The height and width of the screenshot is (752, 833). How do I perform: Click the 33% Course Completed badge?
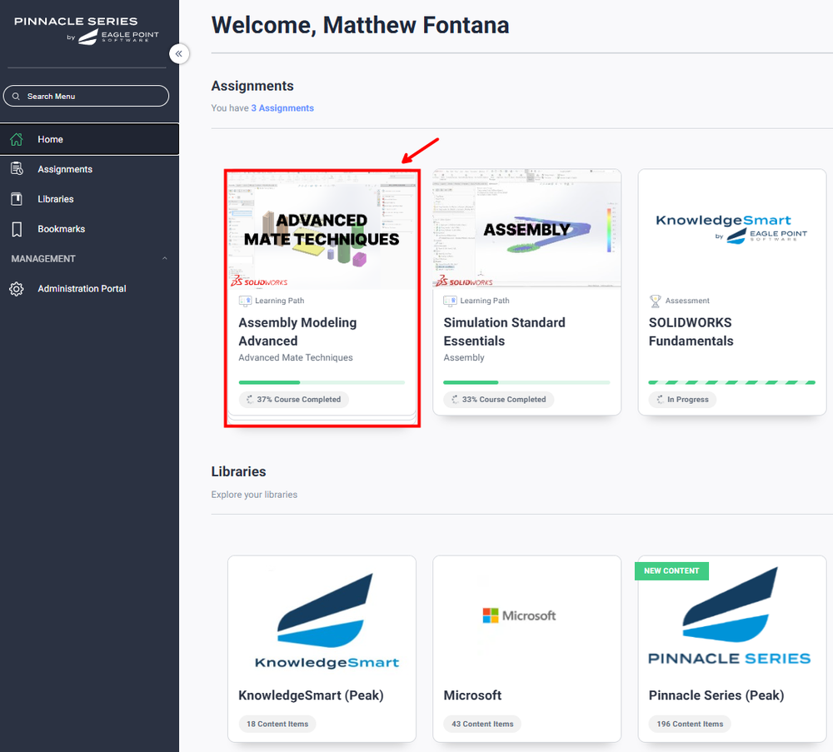click(x=499, y=400)
